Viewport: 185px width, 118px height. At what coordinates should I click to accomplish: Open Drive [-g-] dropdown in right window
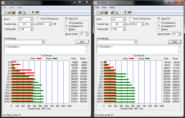(124, 19)
